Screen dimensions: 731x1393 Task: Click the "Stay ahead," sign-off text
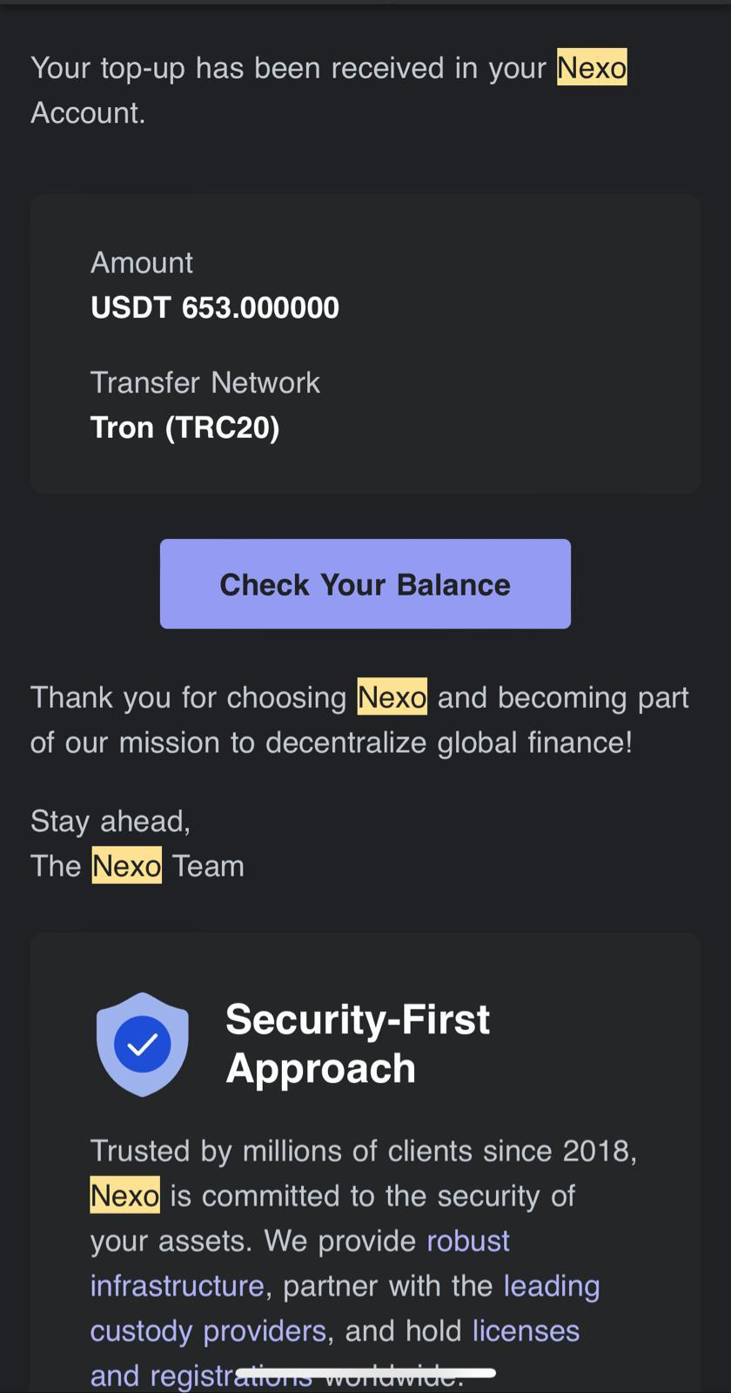(111, 821)
